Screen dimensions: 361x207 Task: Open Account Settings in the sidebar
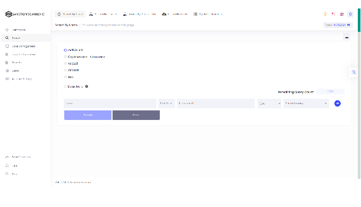point(25,79)
